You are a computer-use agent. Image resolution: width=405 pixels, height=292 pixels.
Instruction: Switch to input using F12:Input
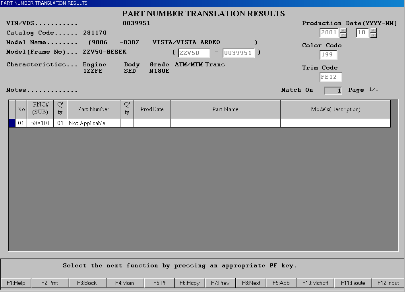388,283
